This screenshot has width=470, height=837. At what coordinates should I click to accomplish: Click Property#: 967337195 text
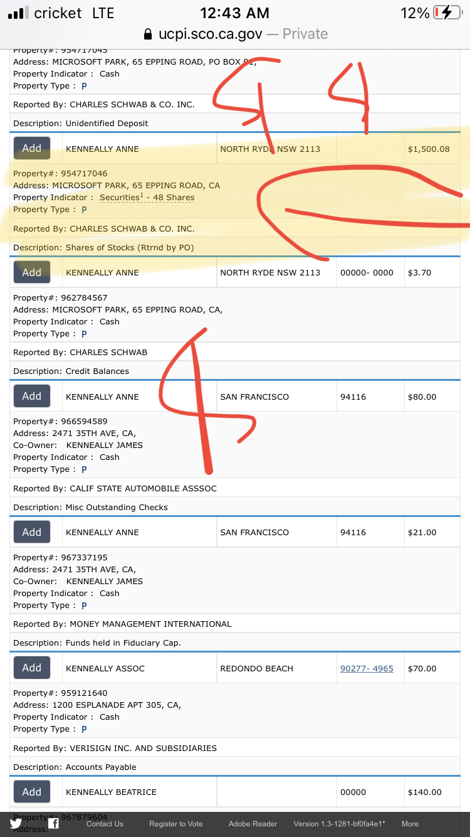[60, 557]
